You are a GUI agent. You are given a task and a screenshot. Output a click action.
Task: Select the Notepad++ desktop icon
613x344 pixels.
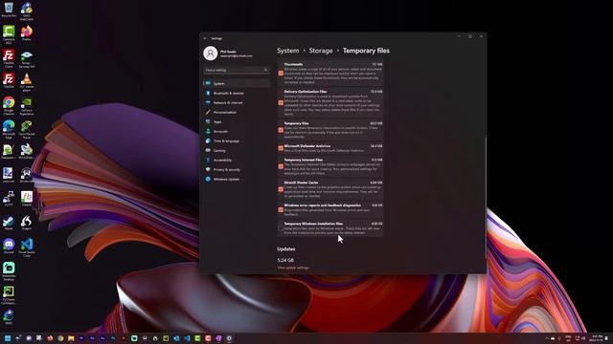pos(9,151)
